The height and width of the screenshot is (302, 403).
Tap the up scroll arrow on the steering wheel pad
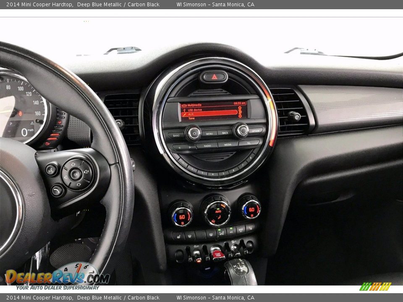coord(73,164)
